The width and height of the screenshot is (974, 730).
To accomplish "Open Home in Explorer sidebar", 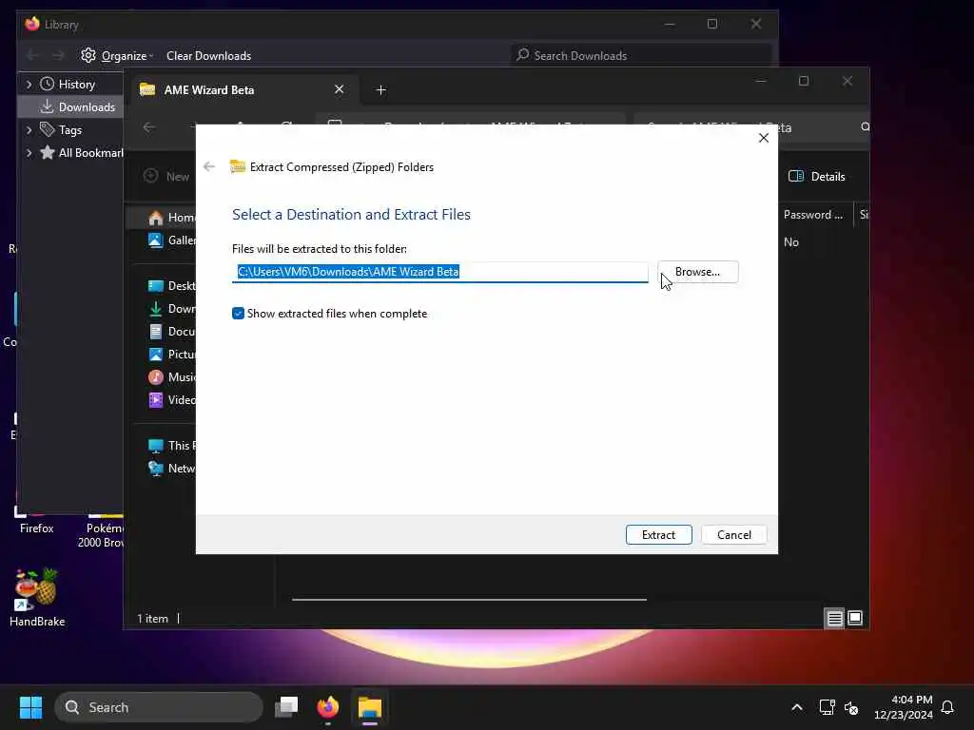I will pos(173,218).
